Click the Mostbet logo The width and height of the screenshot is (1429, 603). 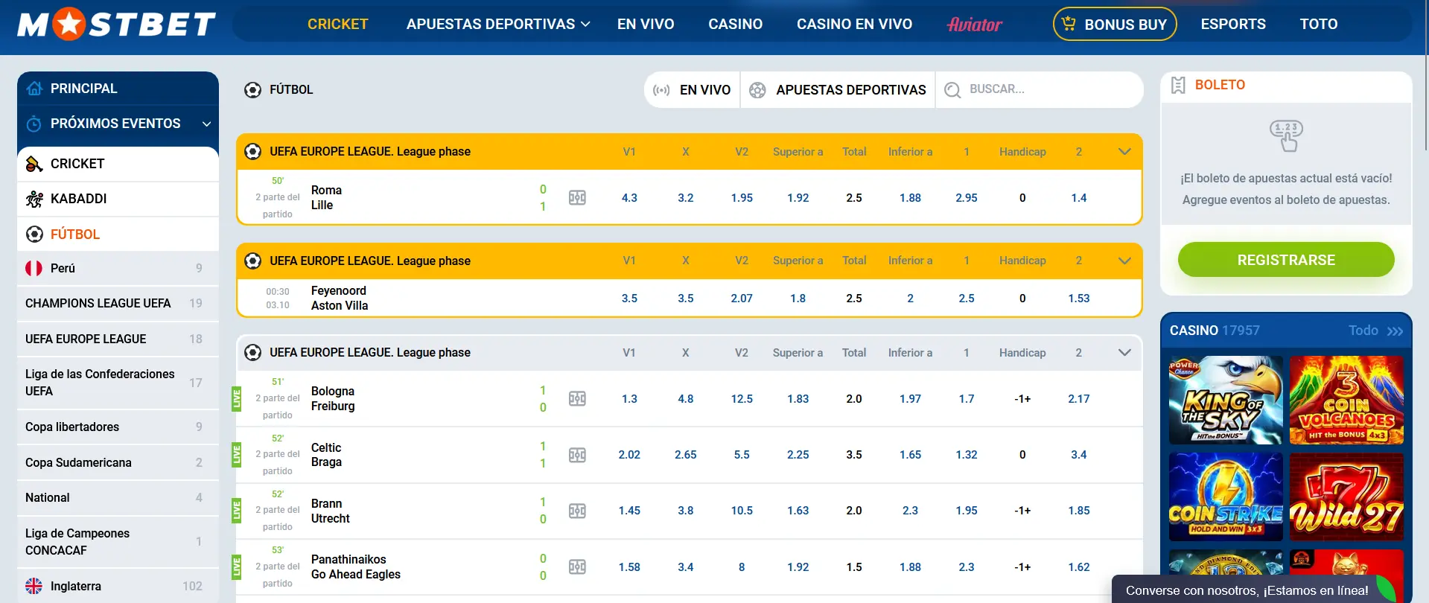pos(116,24)
